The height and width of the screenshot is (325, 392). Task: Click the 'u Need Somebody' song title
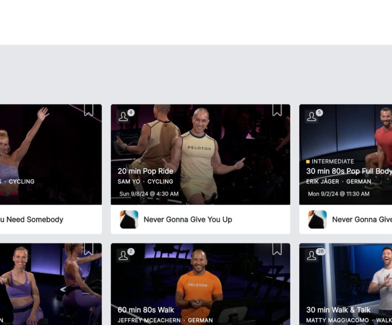tap(31, 219)
